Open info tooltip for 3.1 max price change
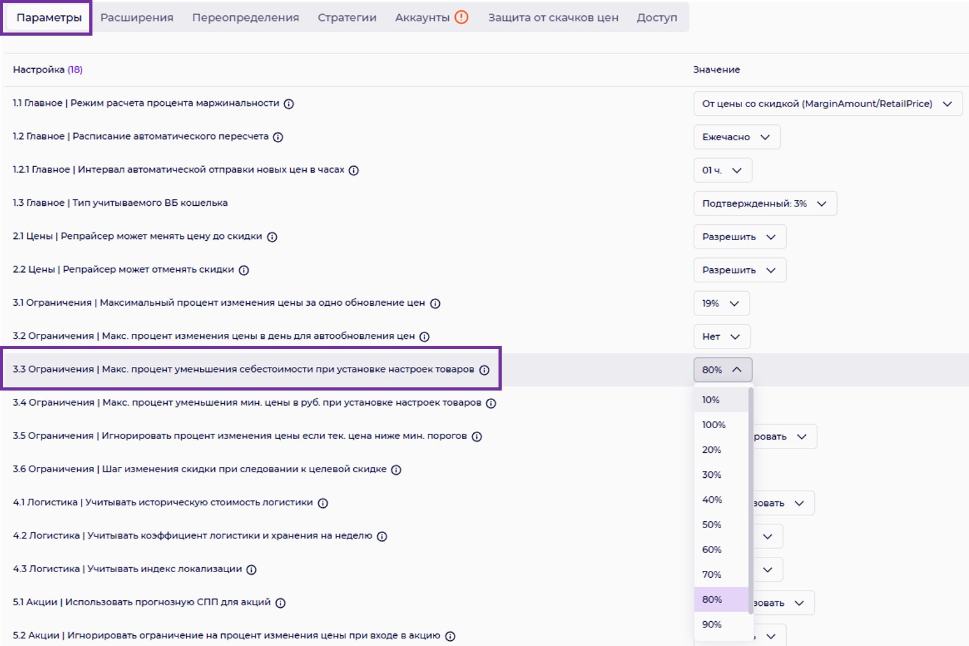 [x=435, y=303]
